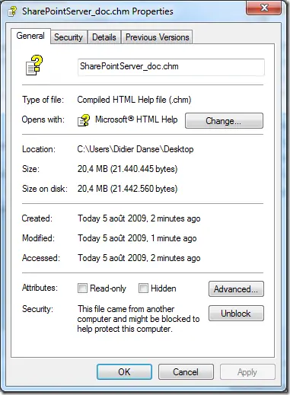Click the window title 'SharePointServer_doc.chm Properties'

click(x=97, y=11)
